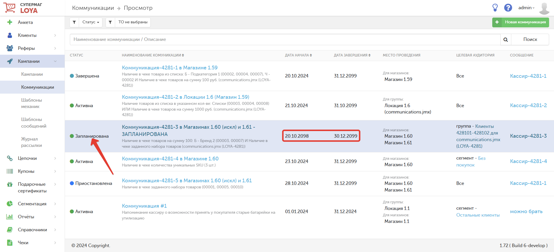Click the Поиск button

tap(530, 39)
